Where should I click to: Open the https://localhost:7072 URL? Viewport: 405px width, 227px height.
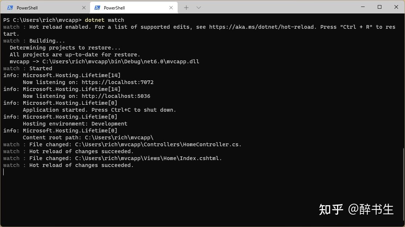118,82
